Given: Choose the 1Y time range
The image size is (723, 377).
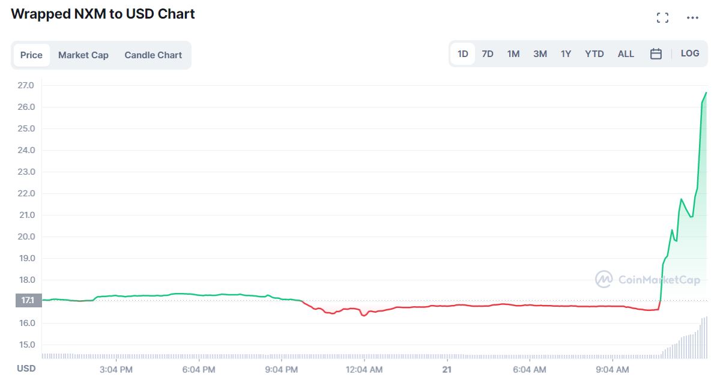Looking at the screenshot, I should coord(566,54).
